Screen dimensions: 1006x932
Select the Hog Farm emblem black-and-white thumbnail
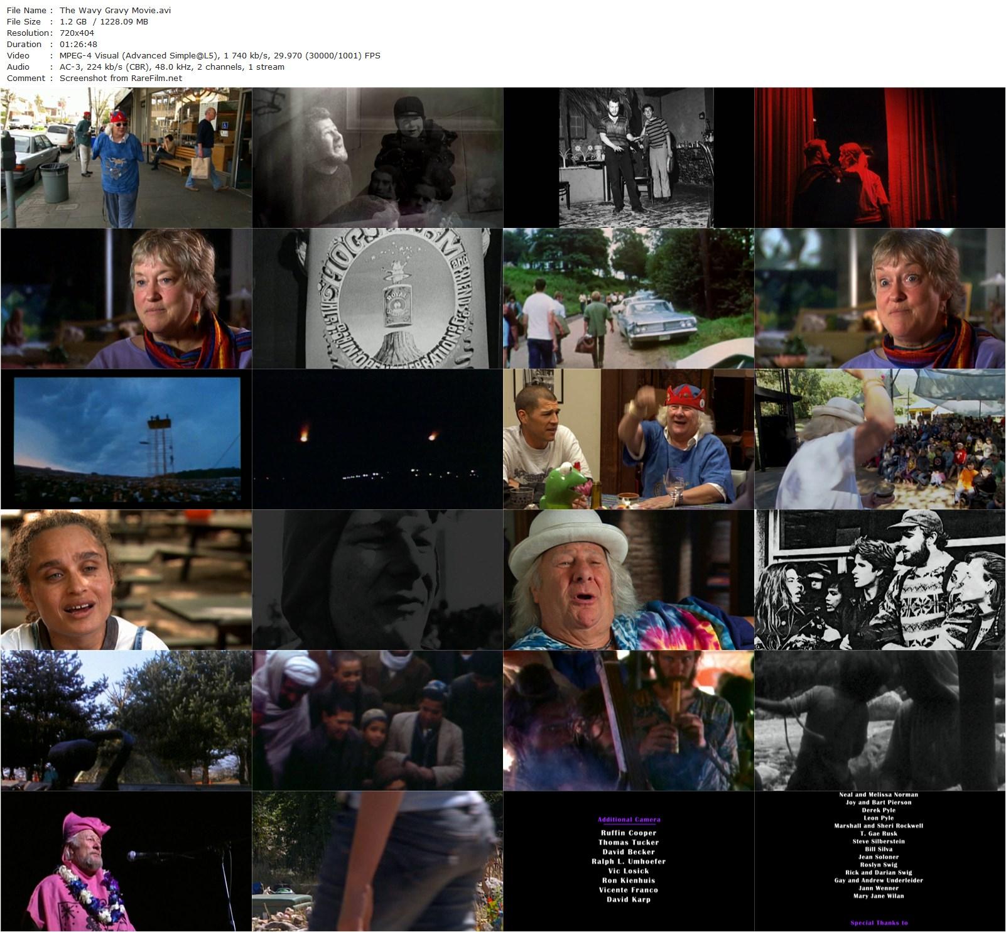coord(377,300)
